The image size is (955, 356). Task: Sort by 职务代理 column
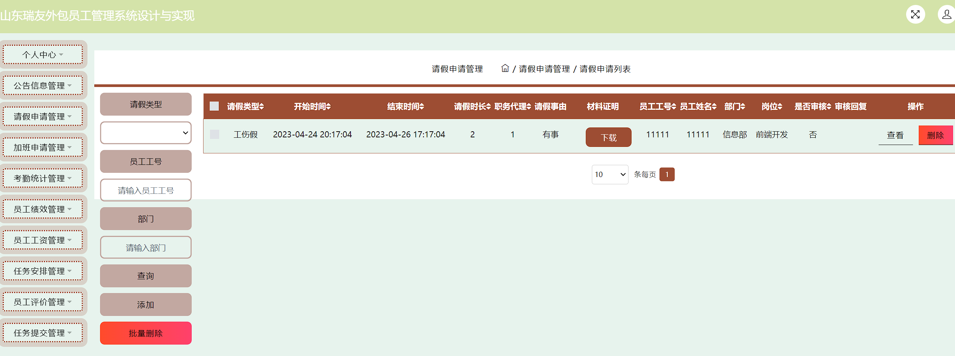click(x=512, y=106)
